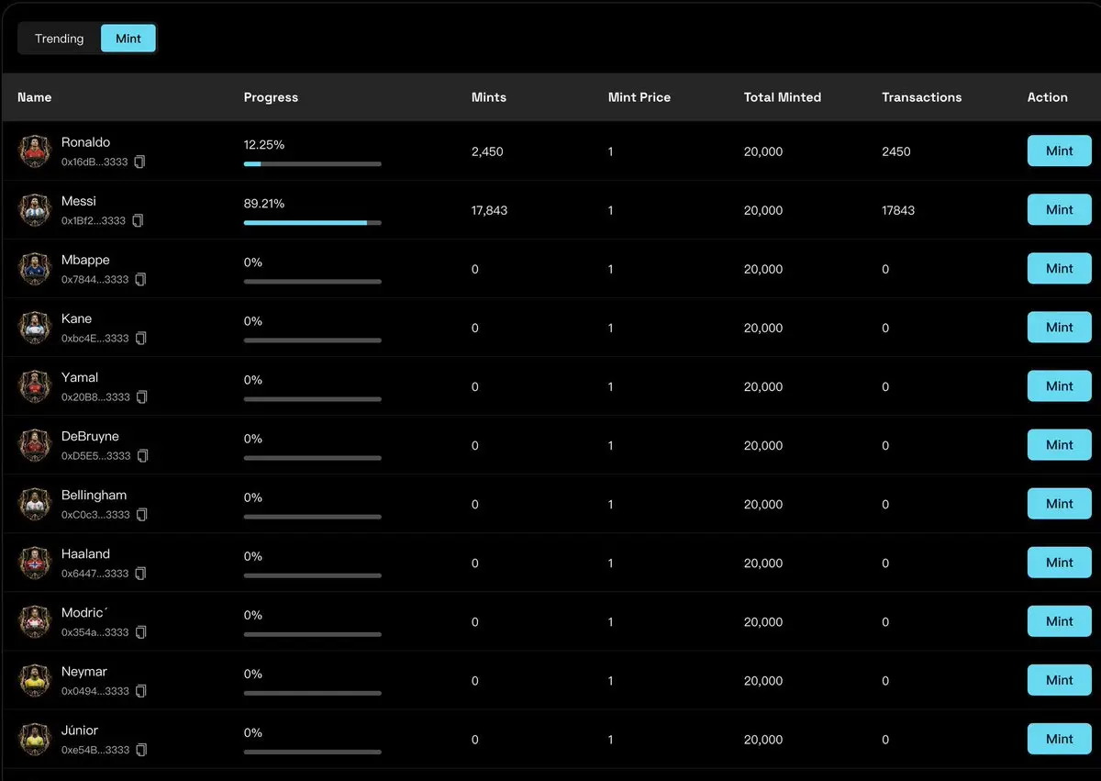
Task: Click the Action column header
Action: [x=1048, y=97]
